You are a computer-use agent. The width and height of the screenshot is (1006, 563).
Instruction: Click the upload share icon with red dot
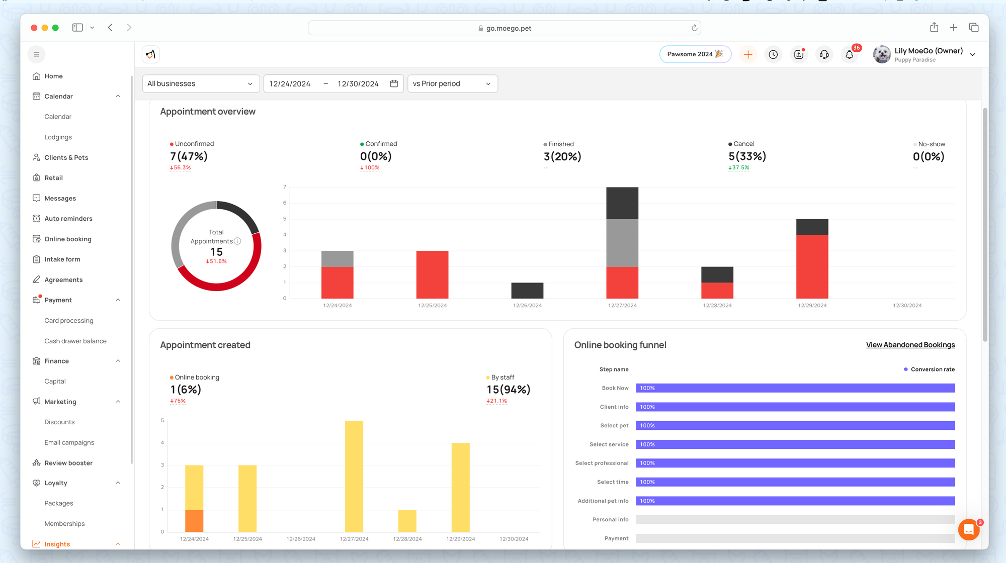coord(799,54)
